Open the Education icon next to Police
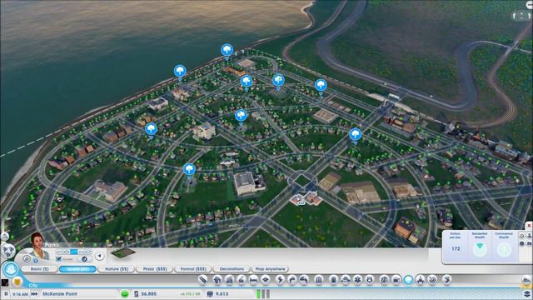Viewport: 533px width, 300px height. click(384, 280)
